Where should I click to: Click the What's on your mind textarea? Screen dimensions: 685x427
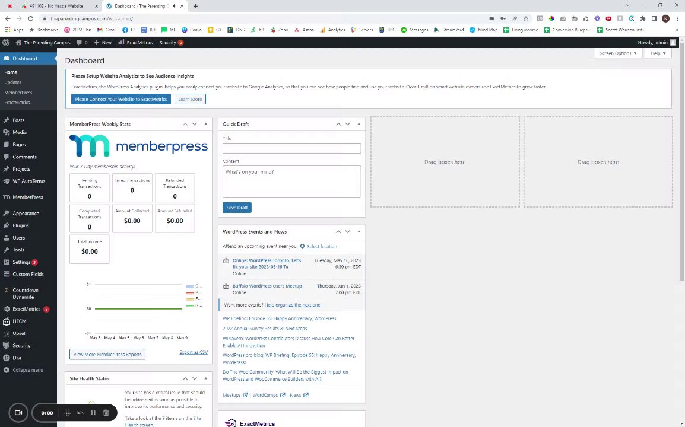click(291, 181)
